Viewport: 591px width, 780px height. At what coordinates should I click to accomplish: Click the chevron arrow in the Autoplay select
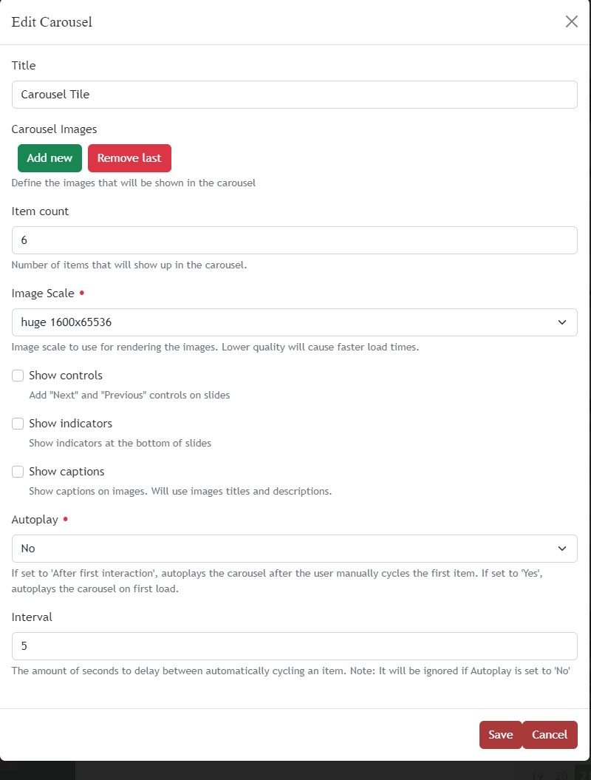coord(562,549)
